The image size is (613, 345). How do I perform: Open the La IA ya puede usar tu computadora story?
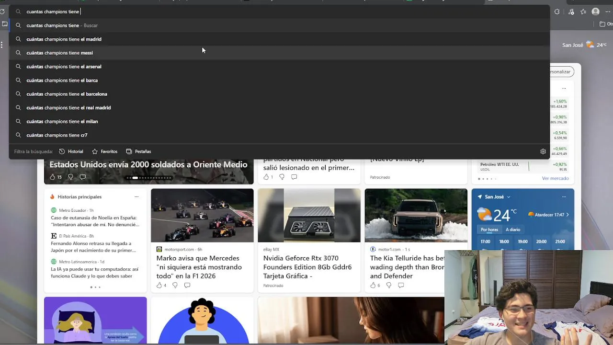(x=94, y=273)
